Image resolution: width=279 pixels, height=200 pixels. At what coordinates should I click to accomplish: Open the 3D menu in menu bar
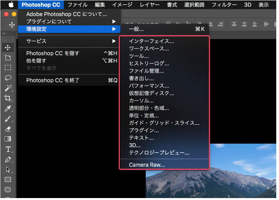coord(248,5)
